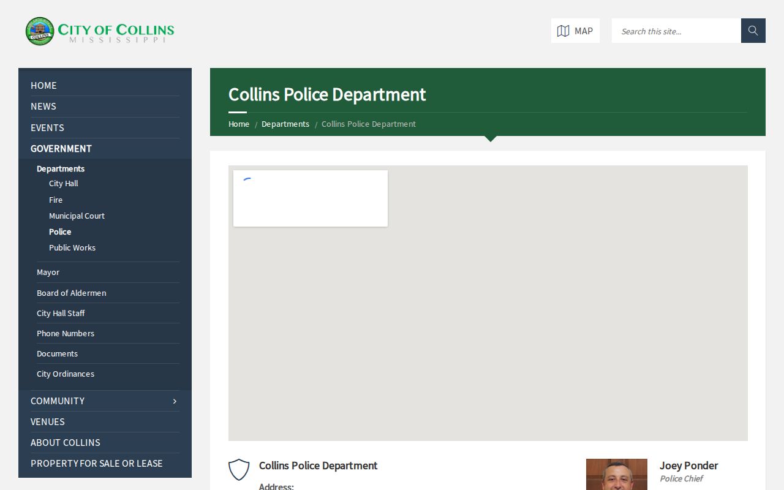Visit the Mayor page
Image resolution: width=784 pixels, height=490 pixels.
click(x=48, y=273)
